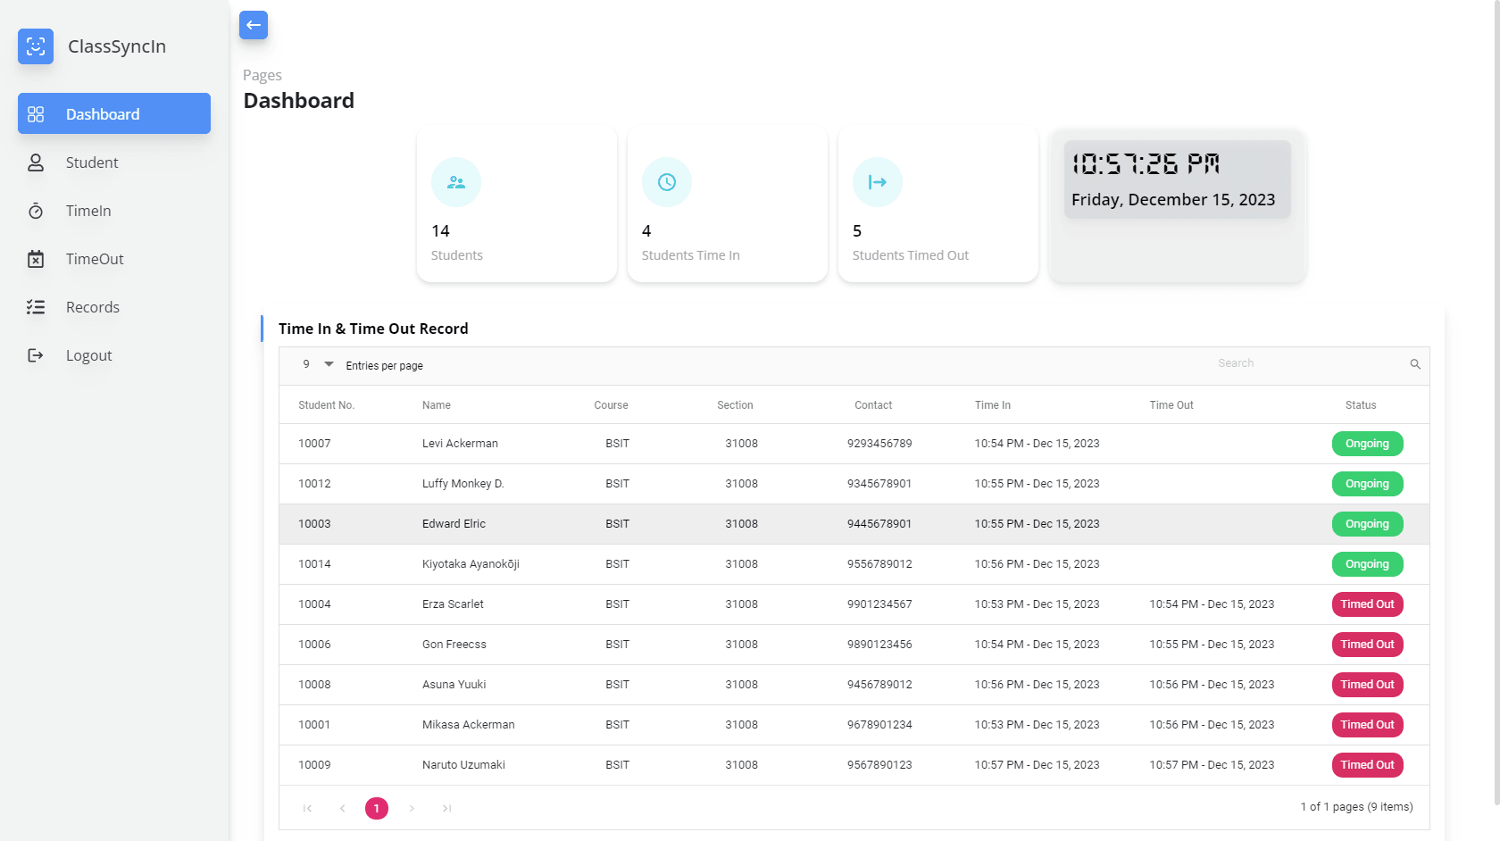Jump to last table page
Screen dimensions: 1500x841
coord(446,808)
